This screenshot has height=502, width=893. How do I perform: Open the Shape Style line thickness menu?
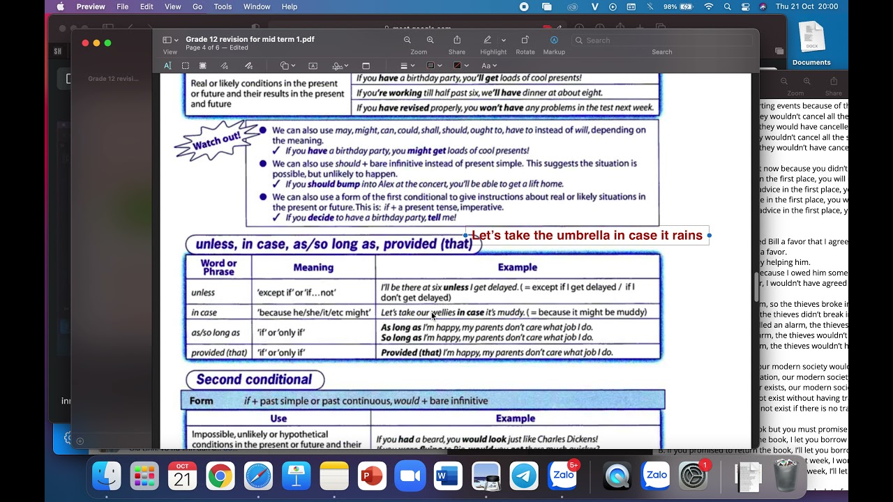tap(407, 66)
